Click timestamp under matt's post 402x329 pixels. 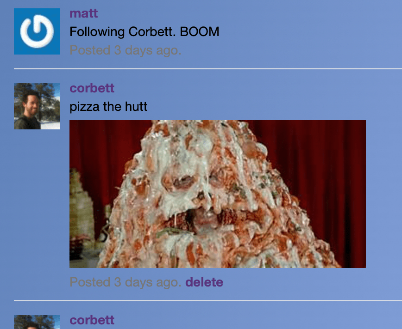point(126,50)
